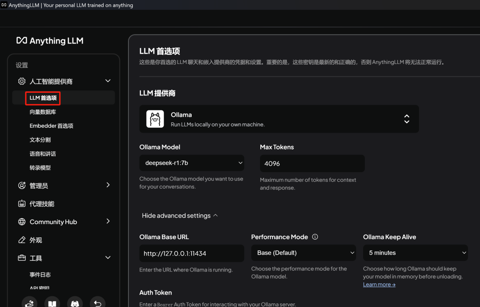
Task: Open 转录模型 settings
Action: click(40, 168)
